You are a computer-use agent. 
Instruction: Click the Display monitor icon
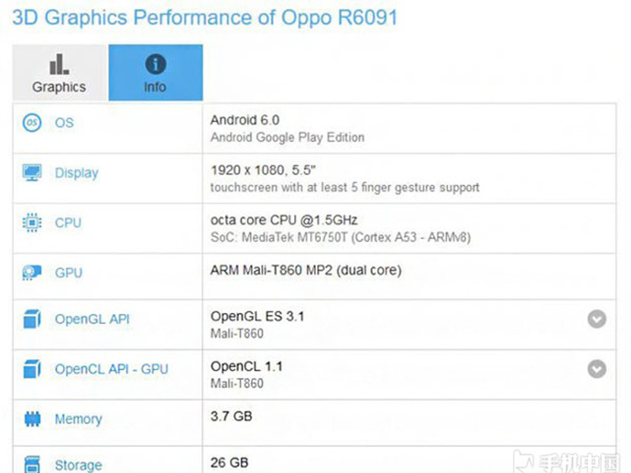[32, 173]
